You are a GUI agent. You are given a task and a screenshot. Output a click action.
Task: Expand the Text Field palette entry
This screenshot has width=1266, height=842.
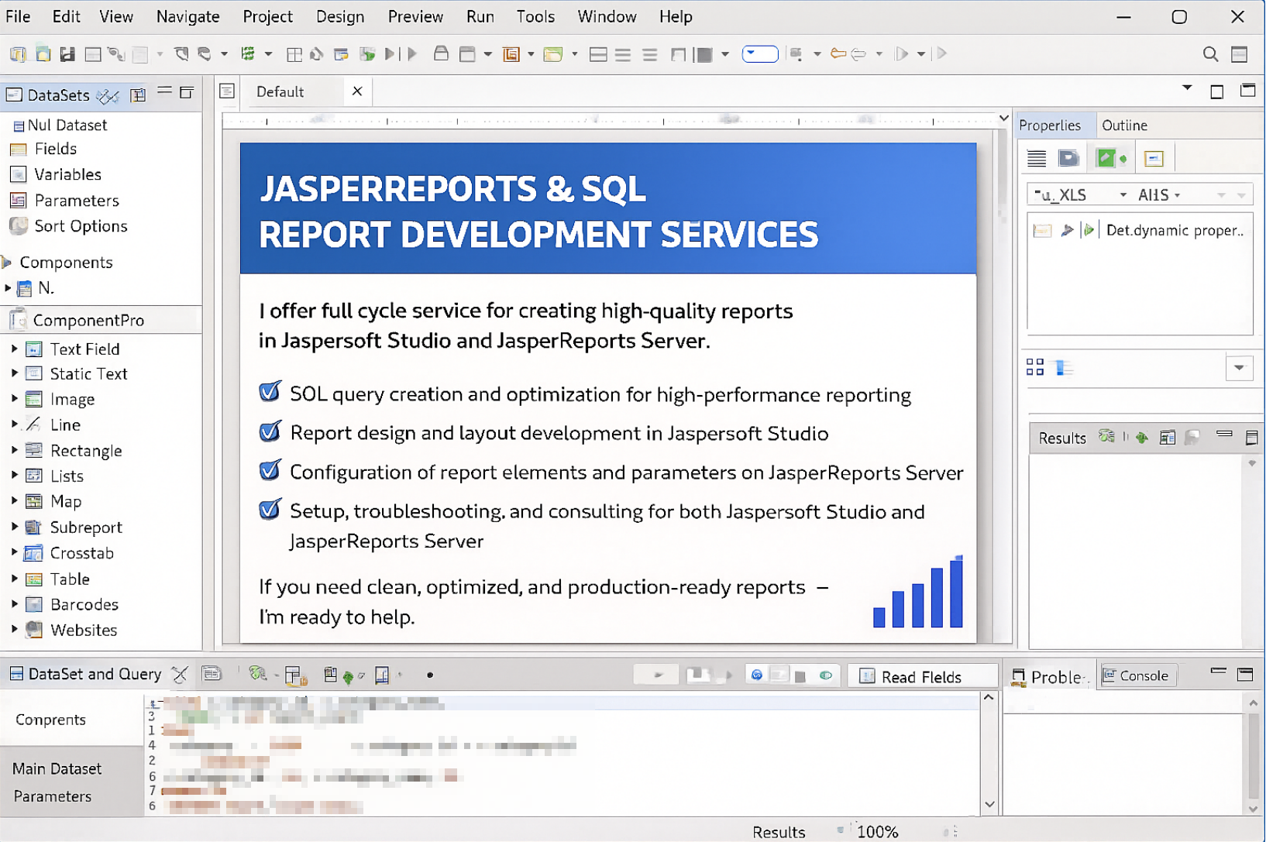coord(13,349)
